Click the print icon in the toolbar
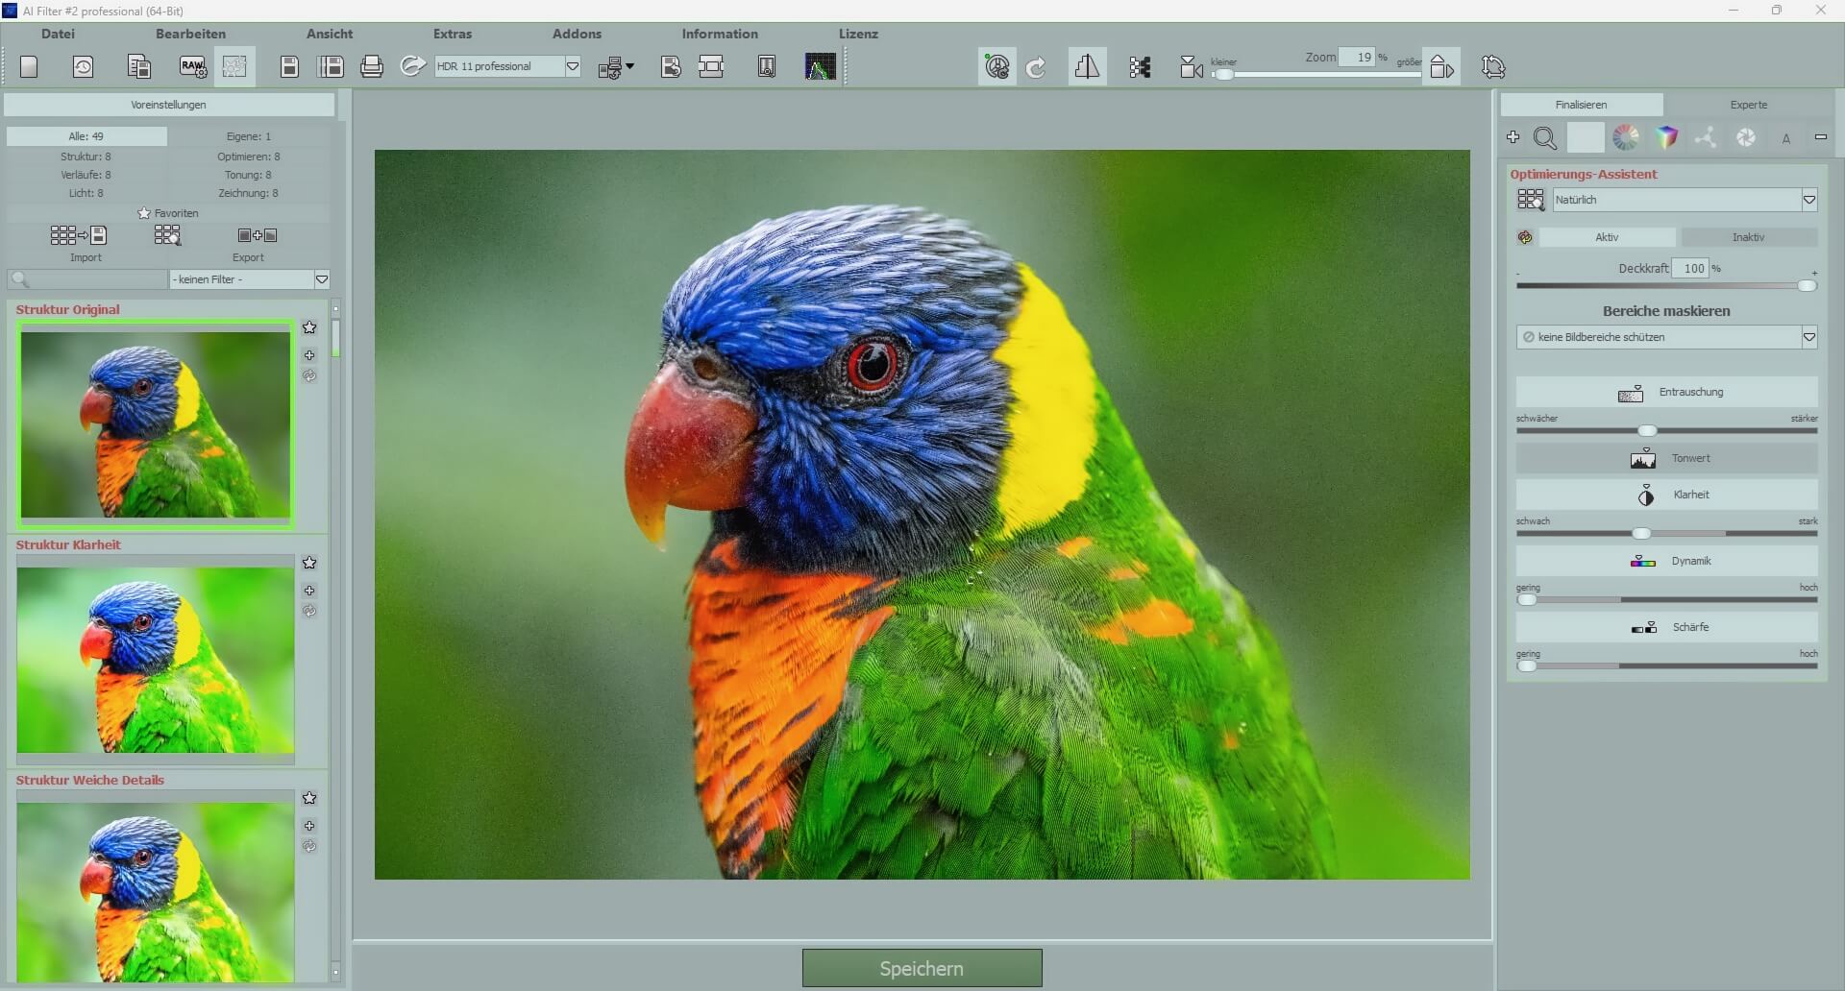The width and height of the screenshot is (1845, 991). [372, 65]
